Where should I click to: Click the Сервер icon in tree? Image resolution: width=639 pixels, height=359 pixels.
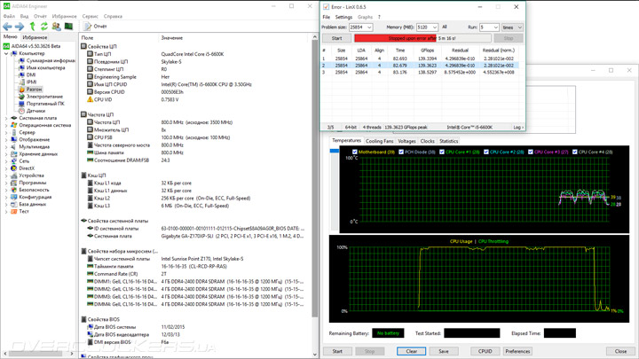14,132
